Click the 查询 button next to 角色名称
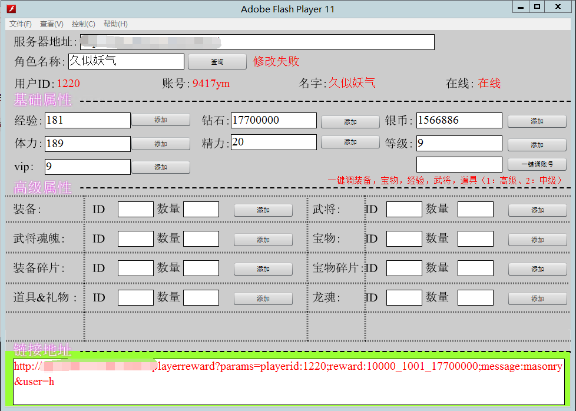This screenshot has width=576, height=411. (217, 62)
